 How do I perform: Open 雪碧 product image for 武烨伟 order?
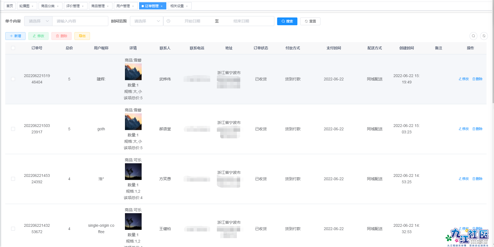pyautogui.click(x=133, y=72)
